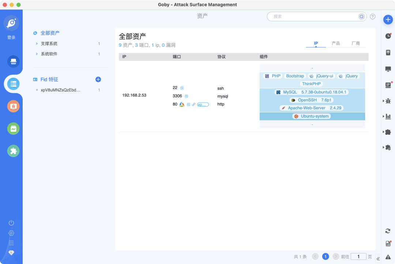Open the report chart panel on right sidebar
The image size is (395, 264).
tap(388, 116)
